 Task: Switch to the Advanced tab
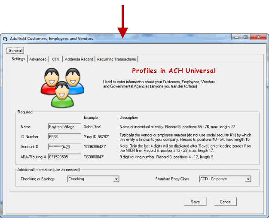coord(38,59)
